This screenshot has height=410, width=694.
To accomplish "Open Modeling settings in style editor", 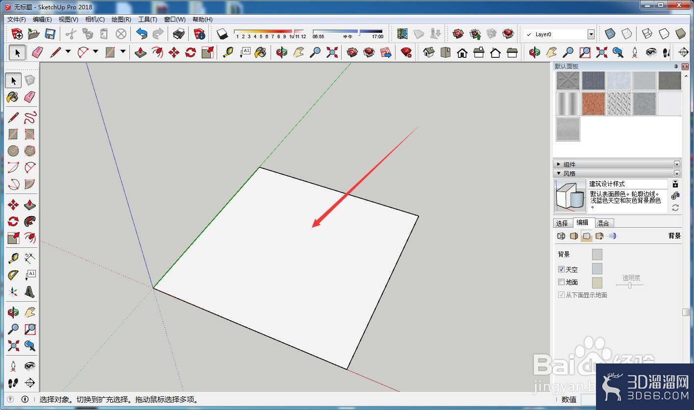I will pyautogui.click(x=612, y=236).
